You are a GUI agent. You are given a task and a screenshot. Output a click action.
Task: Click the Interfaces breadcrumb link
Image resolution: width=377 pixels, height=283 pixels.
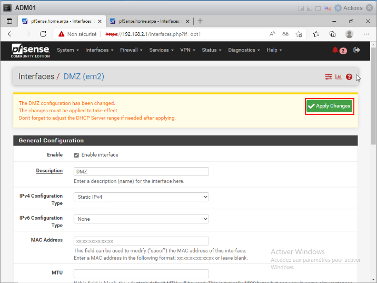36,76
